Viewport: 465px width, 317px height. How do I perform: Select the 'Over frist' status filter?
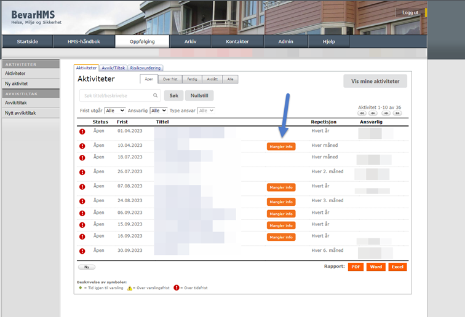[x=170, y=79]
